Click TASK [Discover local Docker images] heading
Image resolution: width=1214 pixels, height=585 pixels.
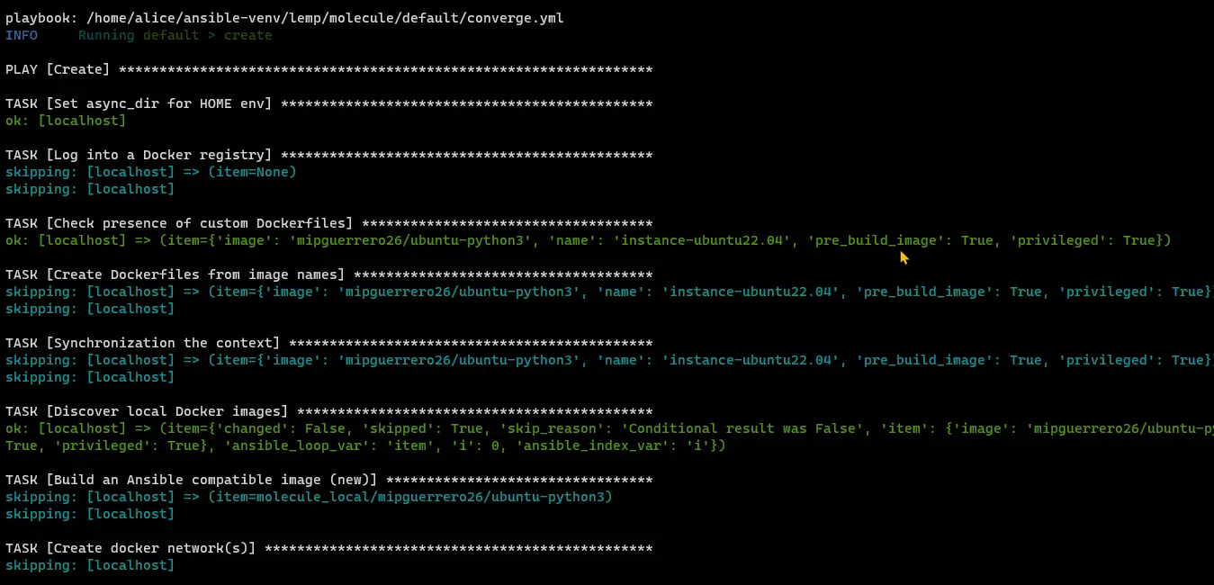(329, 411)
